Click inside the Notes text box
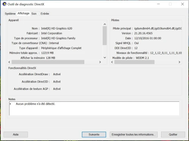This screenshot has height=141, width=189. click(94, 108)
